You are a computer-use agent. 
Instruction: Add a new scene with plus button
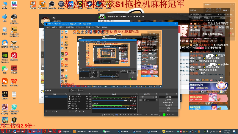pyautogui.click(x=46, y=111)
